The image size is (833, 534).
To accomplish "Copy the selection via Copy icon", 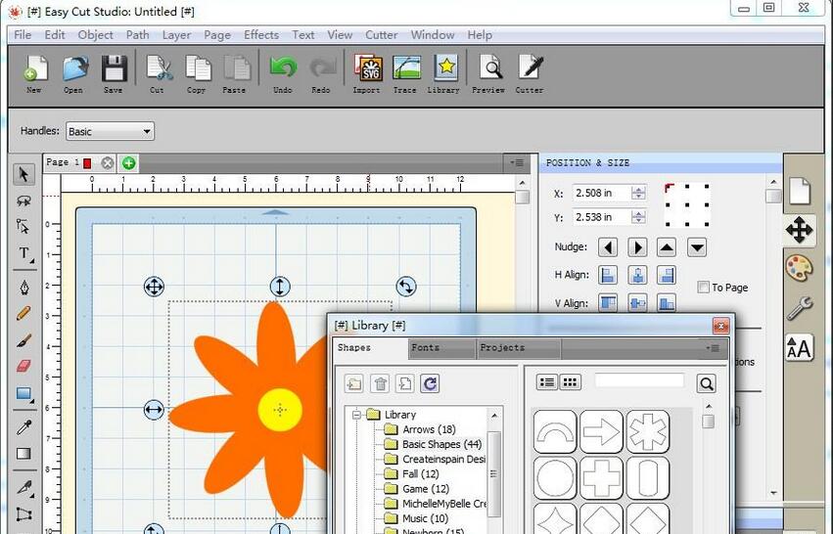I will (197, 73).
